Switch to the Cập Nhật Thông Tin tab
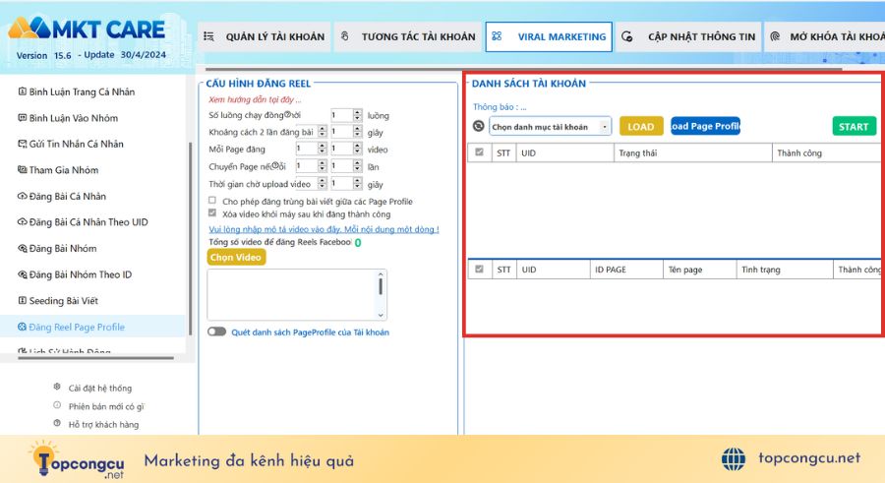Image resolution: width=885 pixels, height=483 pixels. [x=688, y=36]
